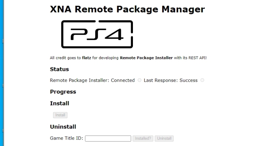Click the Uninstall button
Viewport: 260px width, 146px height.
pyautogui.click(x=164, y=138)
